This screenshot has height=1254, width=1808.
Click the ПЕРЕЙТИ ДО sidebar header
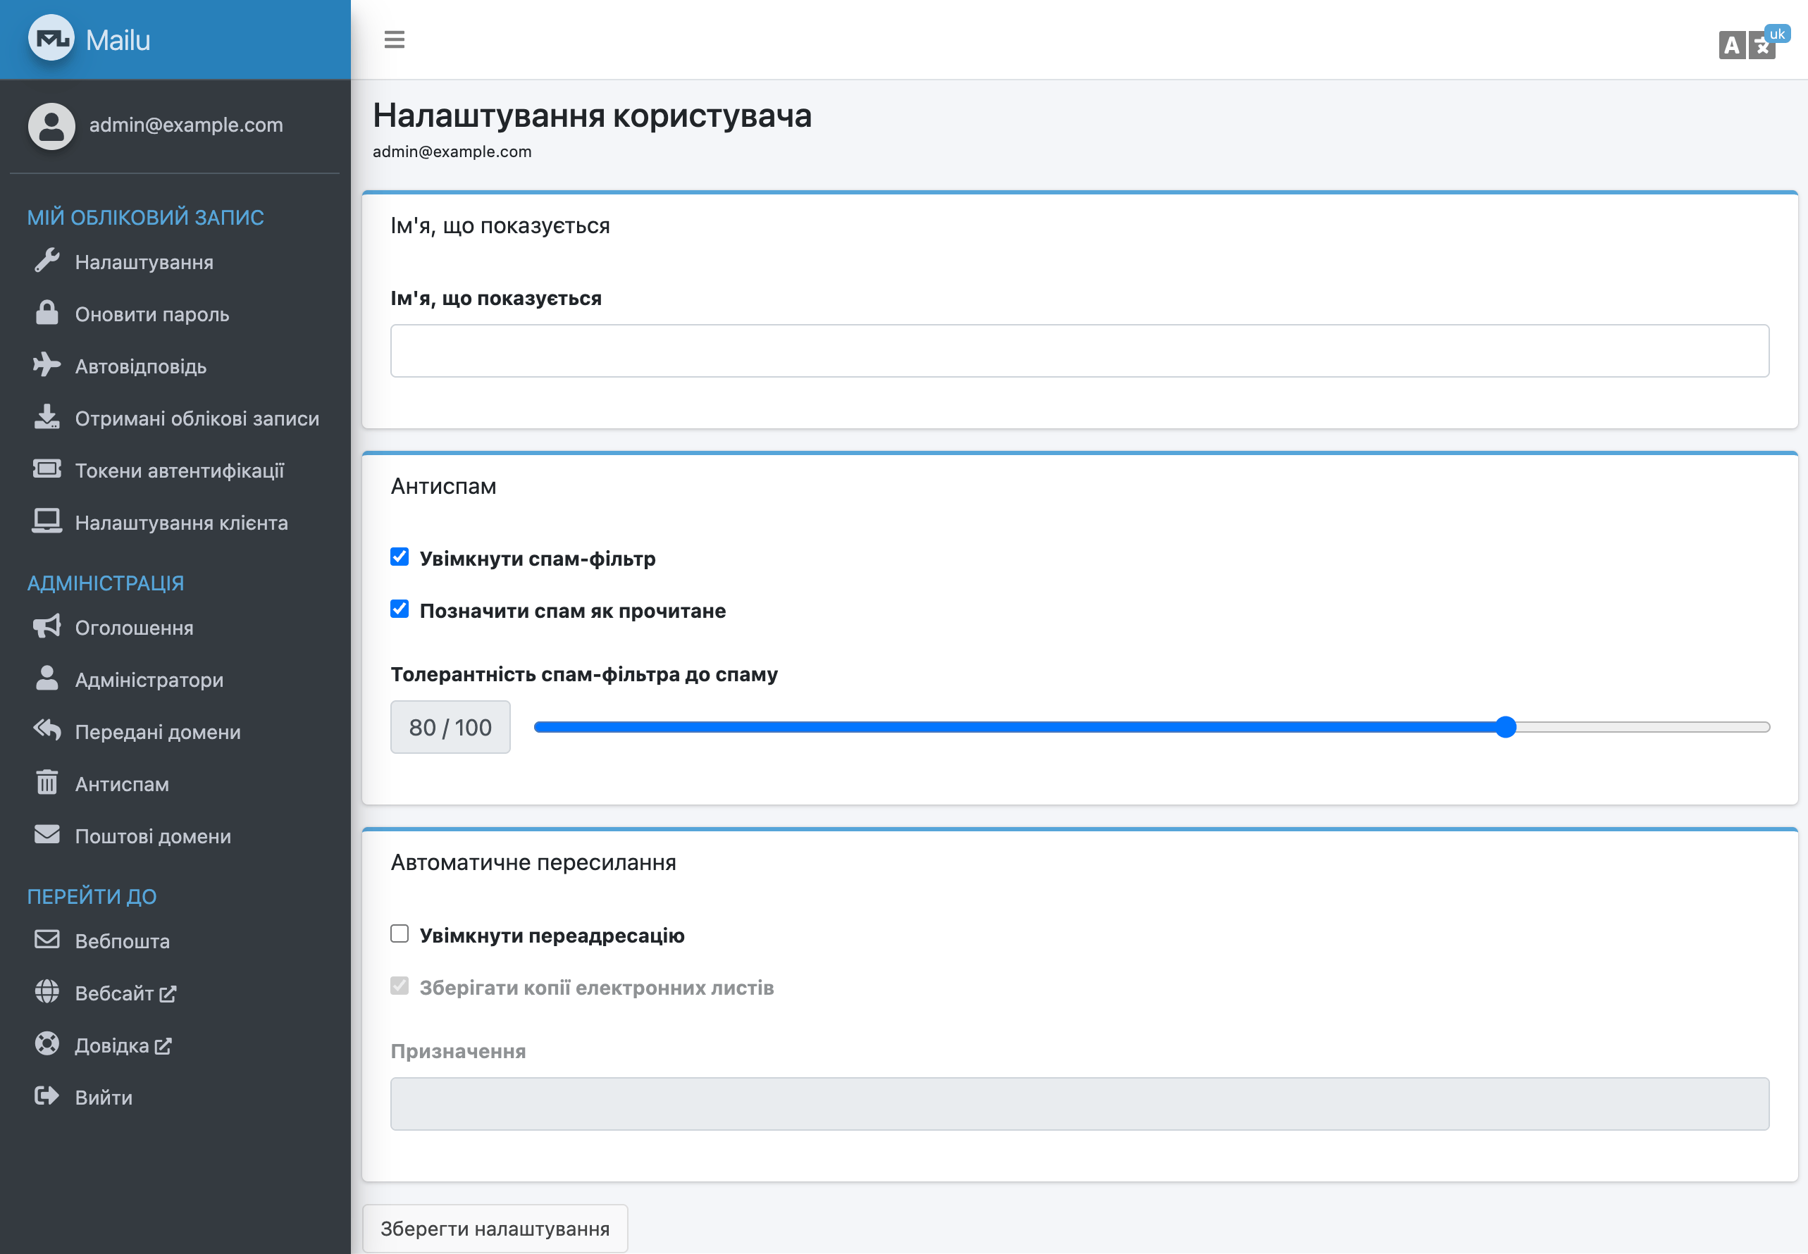pyautogui.click(x=92, y=895)
